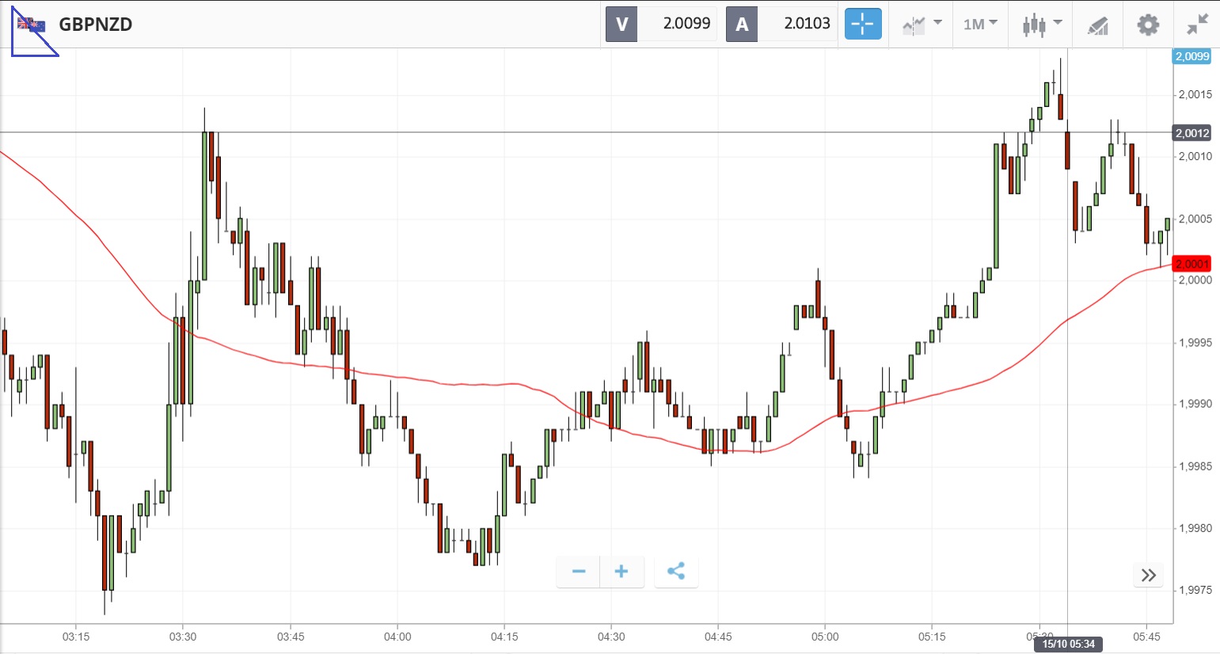Open the candlestick chart type dropdown
The image size is (1220, 654).
click(1040, 24)
